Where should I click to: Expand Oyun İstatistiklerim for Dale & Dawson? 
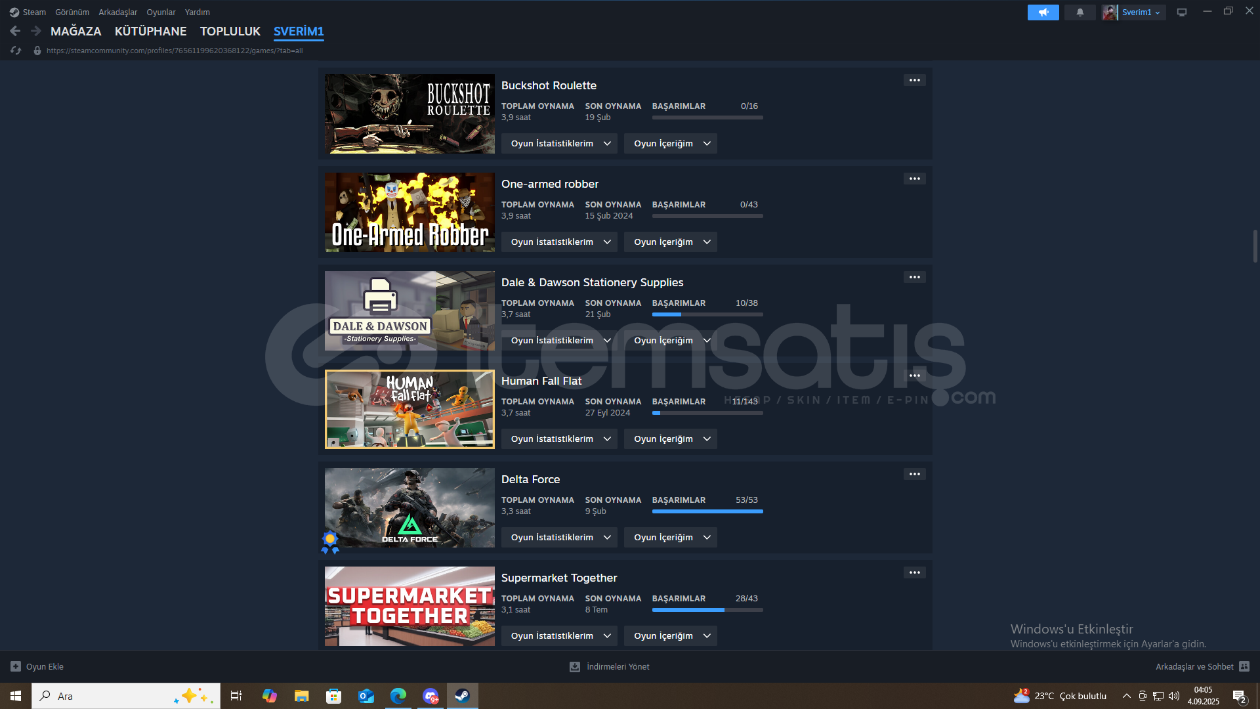559,340
